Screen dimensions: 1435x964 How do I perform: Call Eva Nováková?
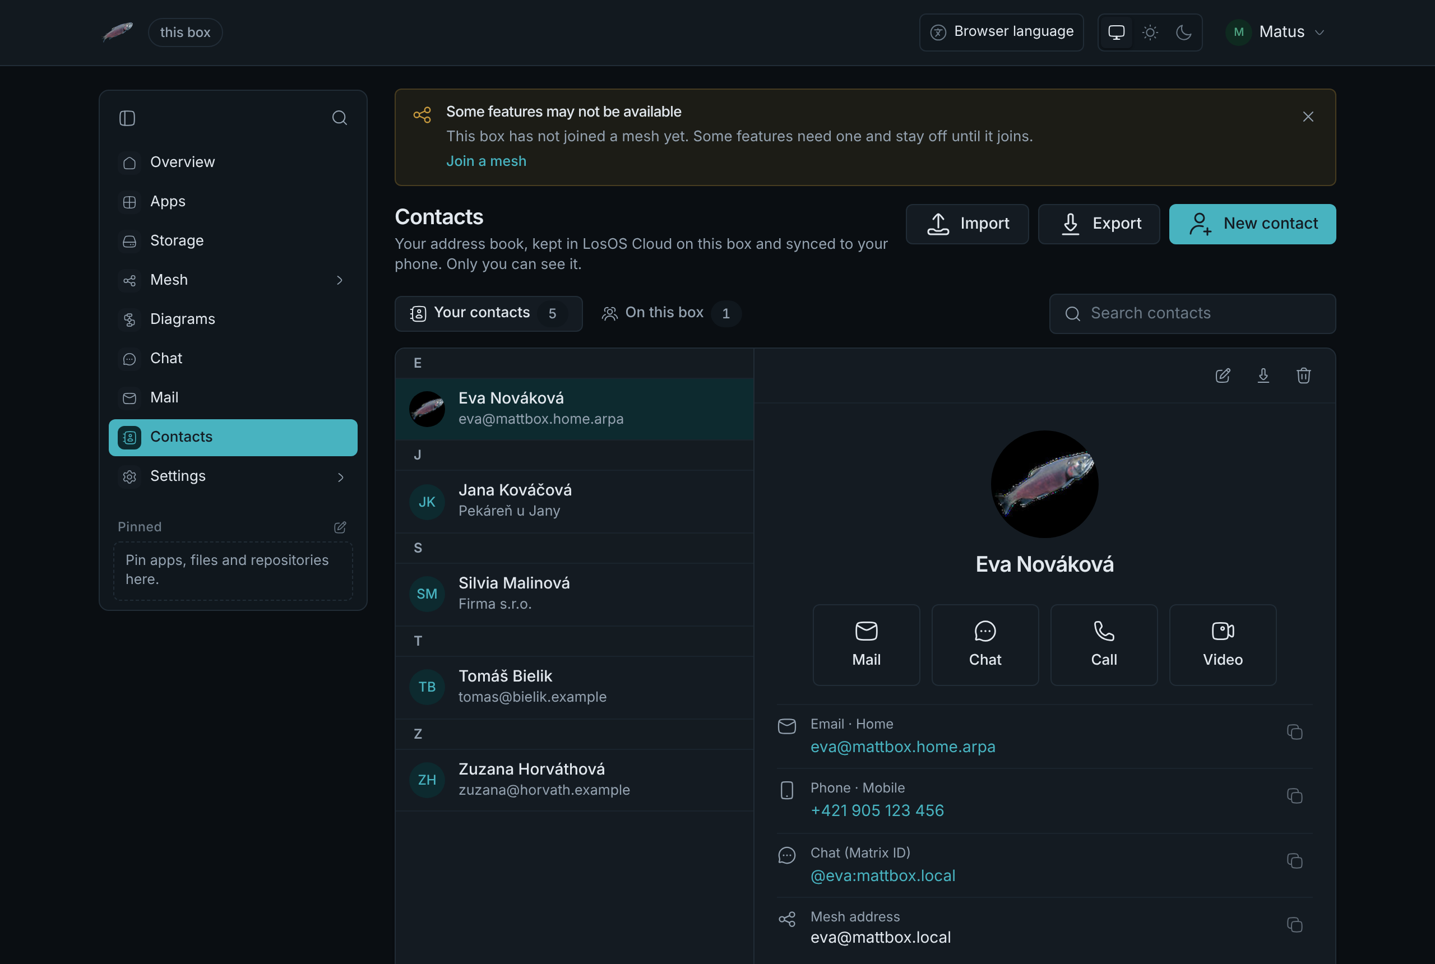coord(1104,645)
